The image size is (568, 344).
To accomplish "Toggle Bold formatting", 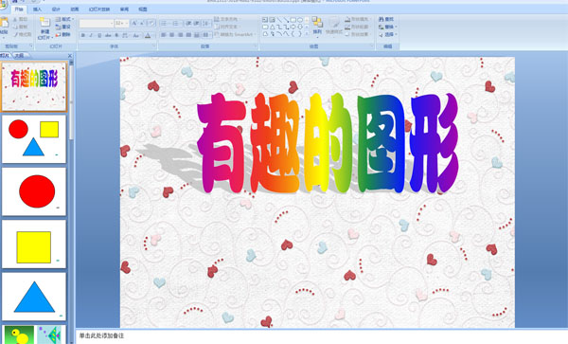I will (x=83, y=35).
